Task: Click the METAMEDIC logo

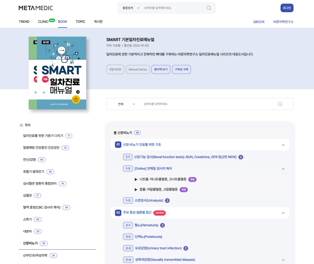Action: click(x=35, y=8)
